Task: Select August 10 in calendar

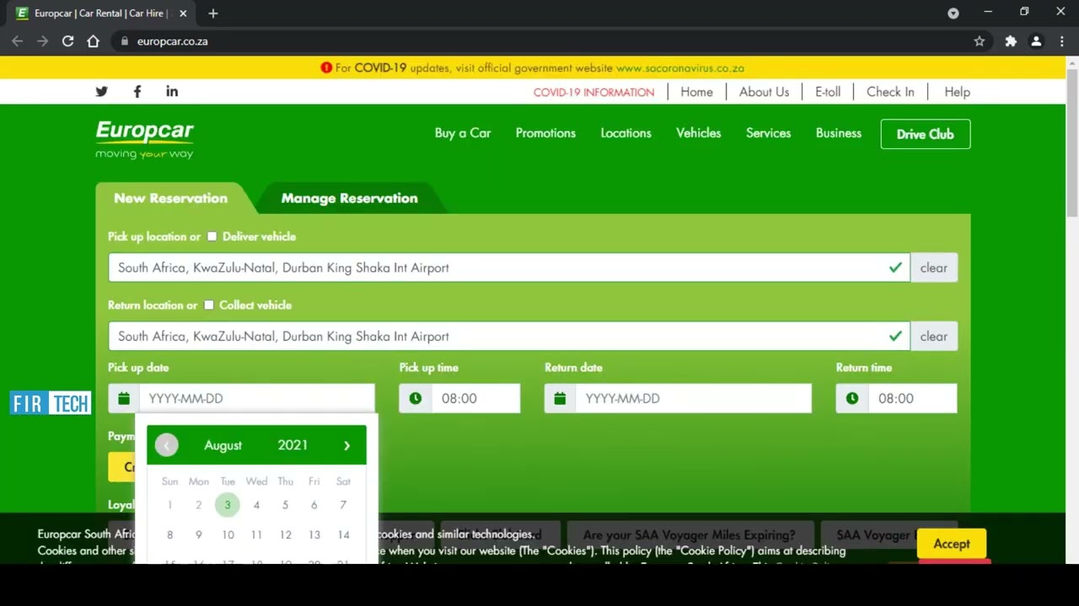Action: click(228, 534)
